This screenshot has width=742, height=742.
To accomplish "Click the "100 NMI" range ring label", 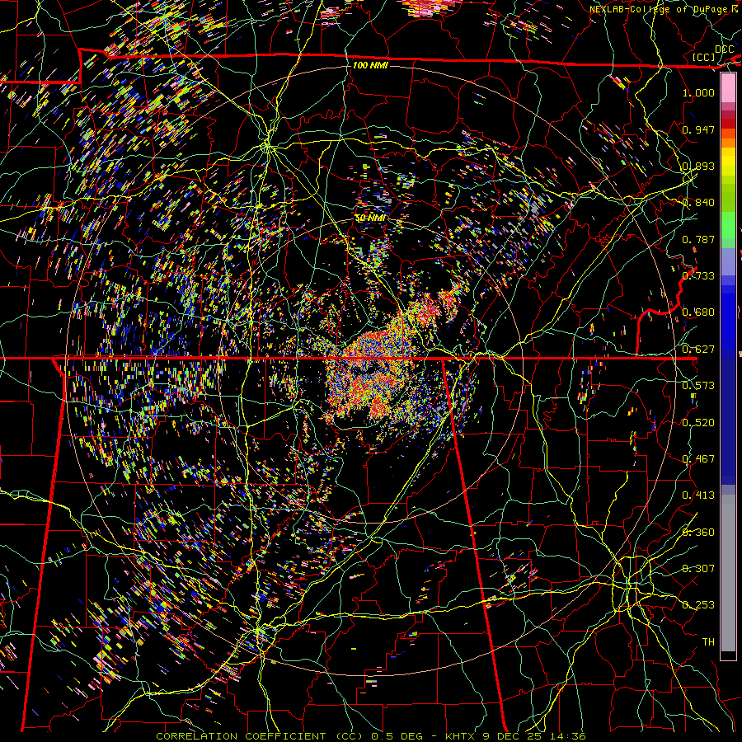I will (370, 65).
